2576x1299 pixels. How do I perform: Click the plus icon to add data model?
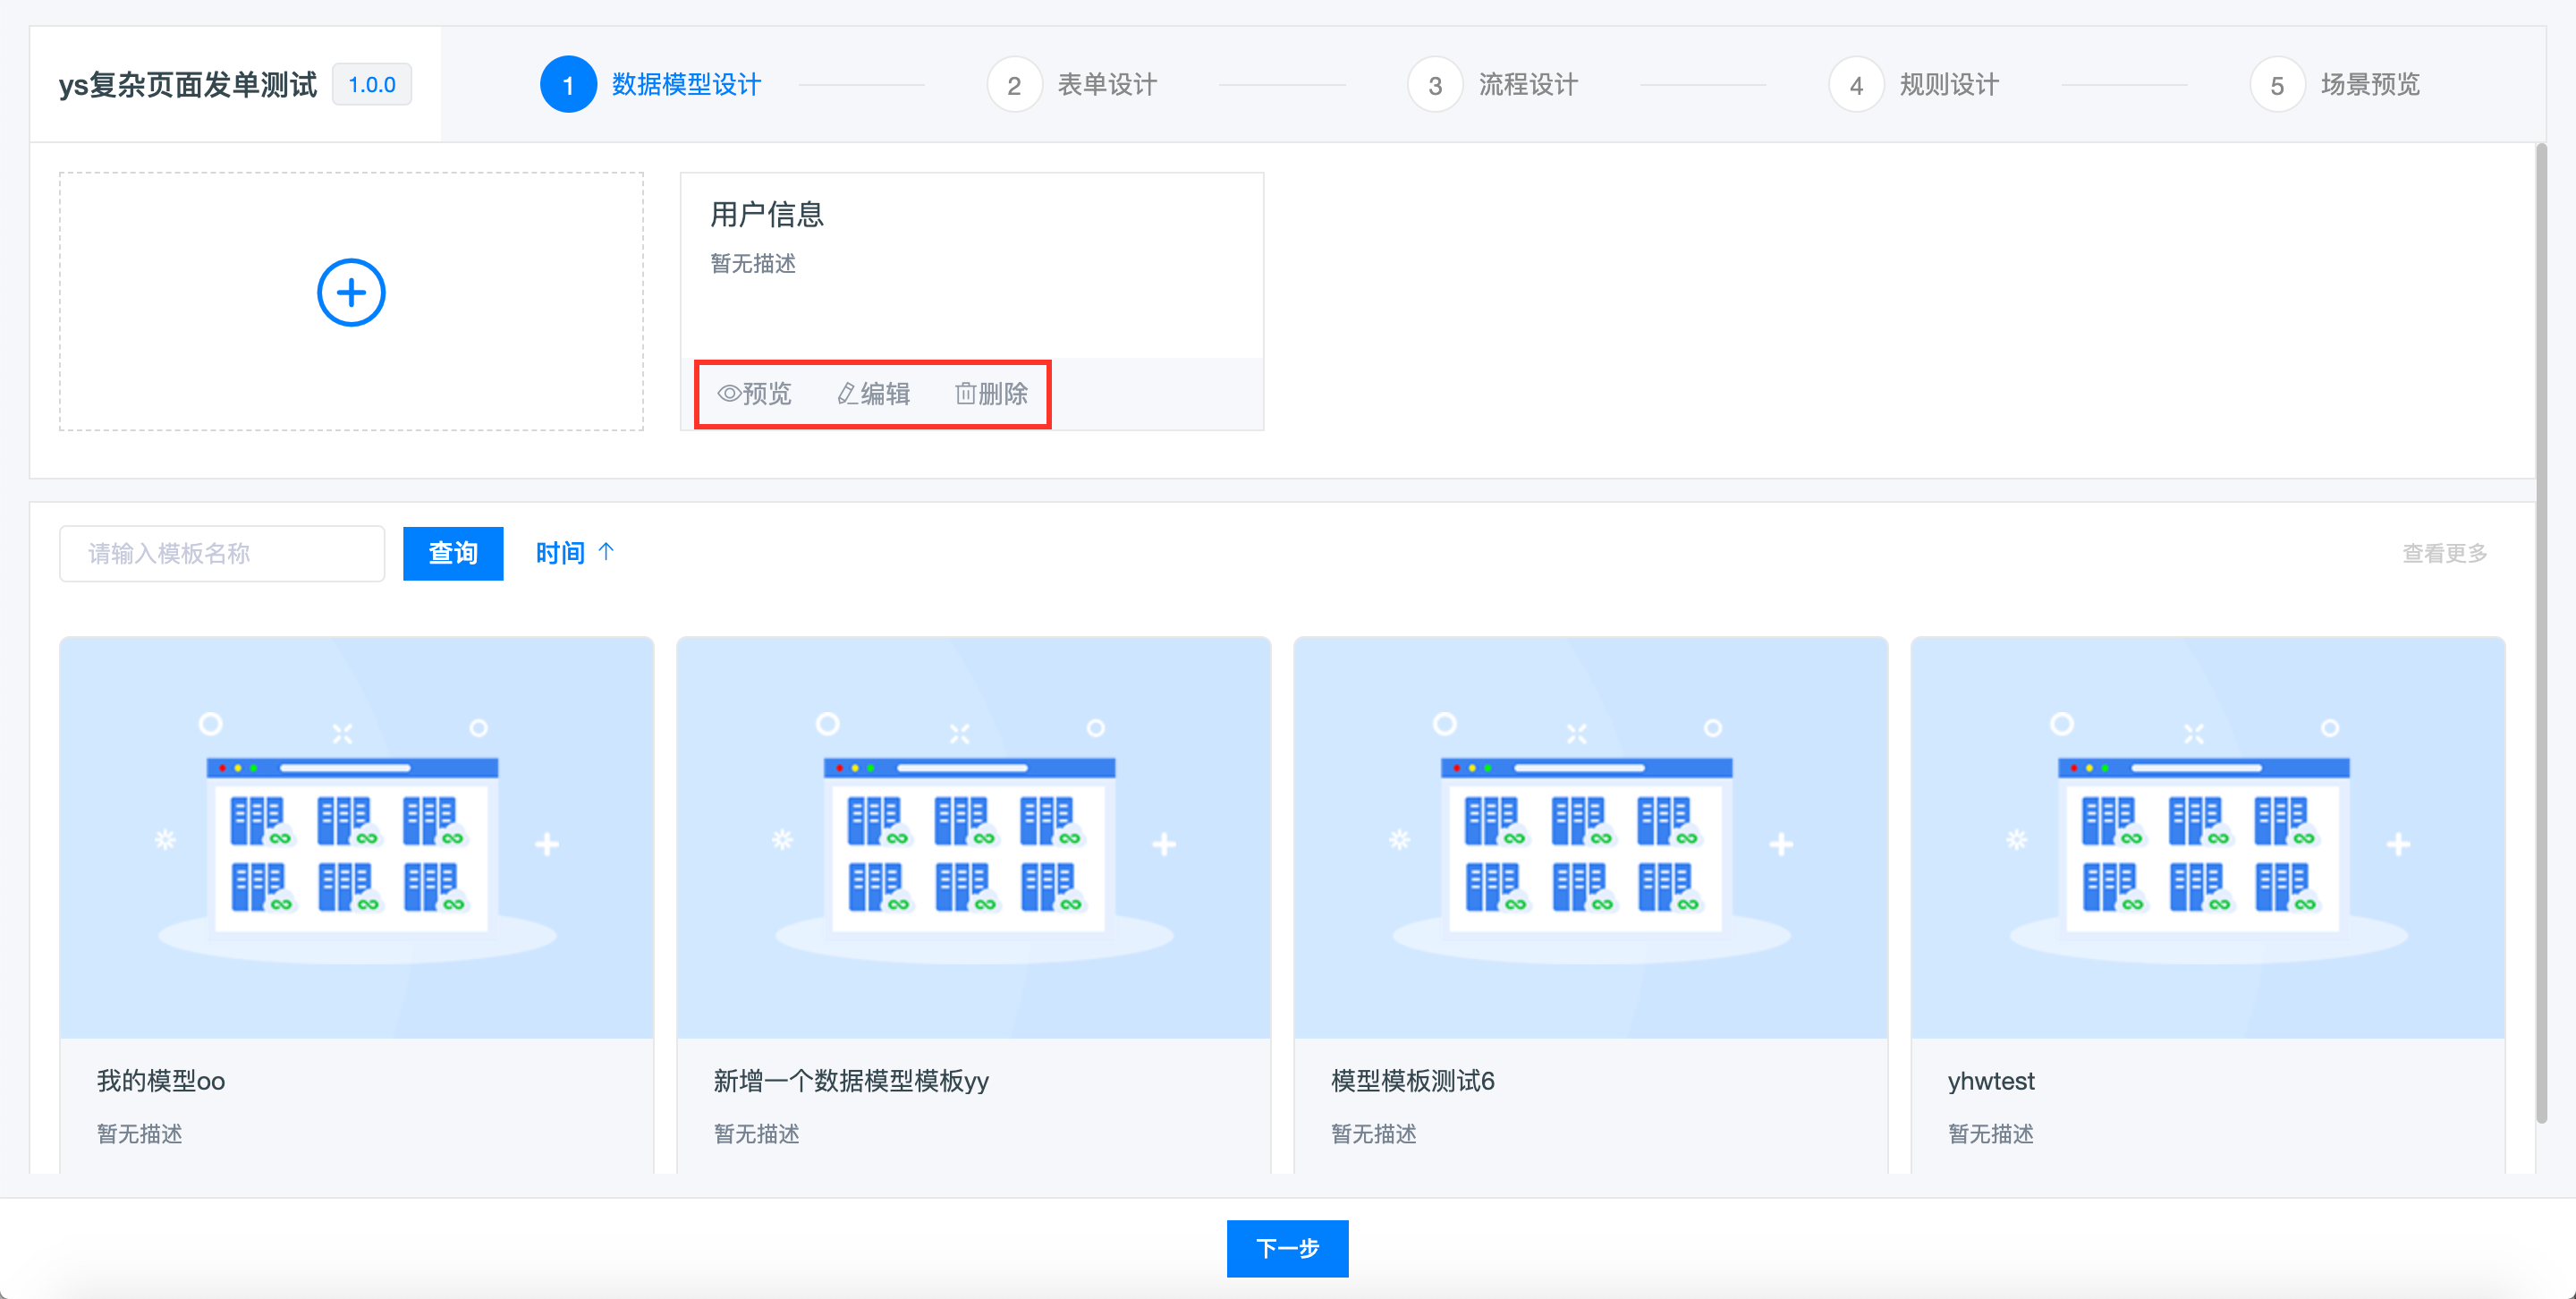click(x=351, y=293)
